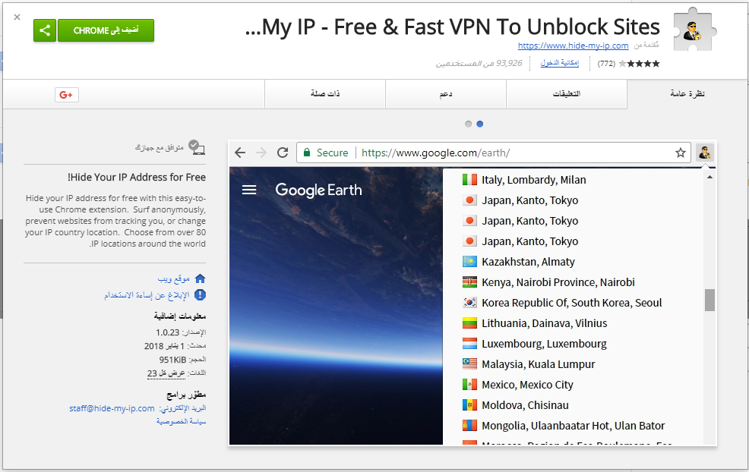Open the hide-my-ip.com website link

point(573,46)
